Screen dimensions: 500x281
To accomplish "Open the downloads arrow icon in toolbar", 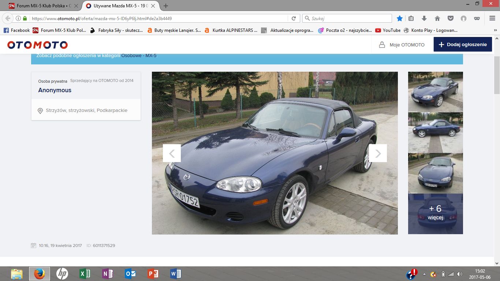I will (x=424, y=18).
